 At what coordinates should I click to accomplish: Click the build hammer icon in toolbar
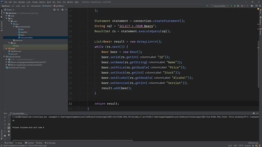[207, 6]
